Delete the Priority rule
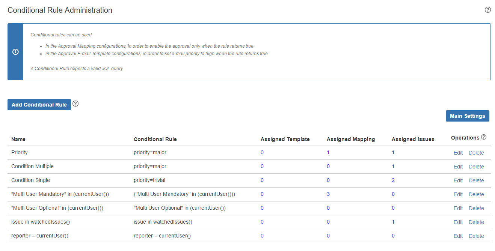 (x=476, y=153)
